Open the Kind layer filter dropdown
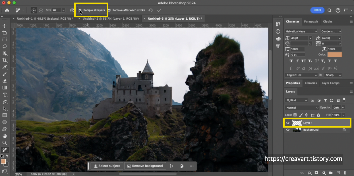Image resolution: width=354 pixels, height=176 pixels. coord(296,100)
